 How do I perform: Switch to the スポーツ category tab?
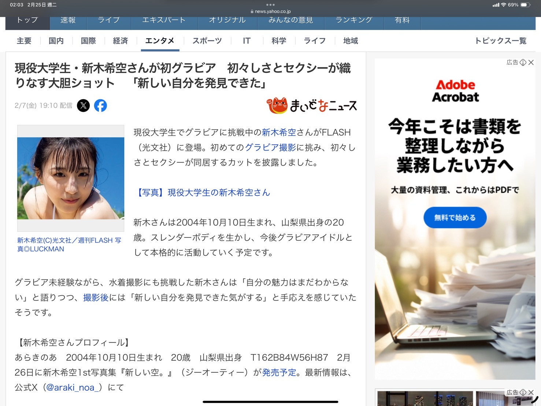tap(206, 41)
